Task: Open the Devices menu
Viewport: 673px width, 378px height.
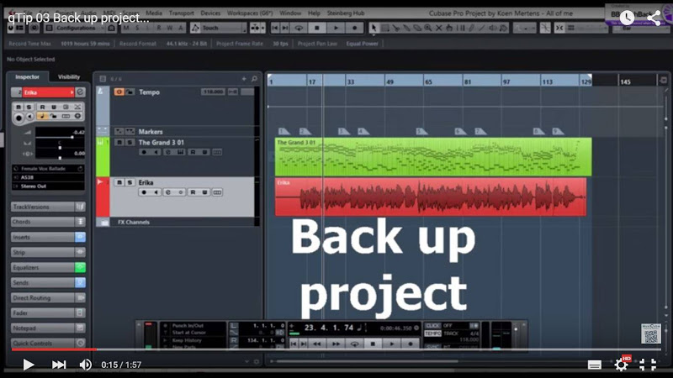Action: point(210,13)
